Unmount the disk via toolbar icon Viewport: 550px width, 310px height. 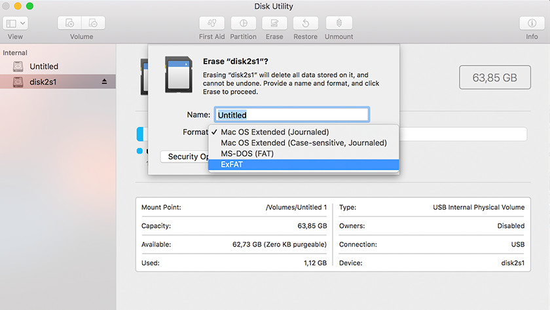point(339,23)
